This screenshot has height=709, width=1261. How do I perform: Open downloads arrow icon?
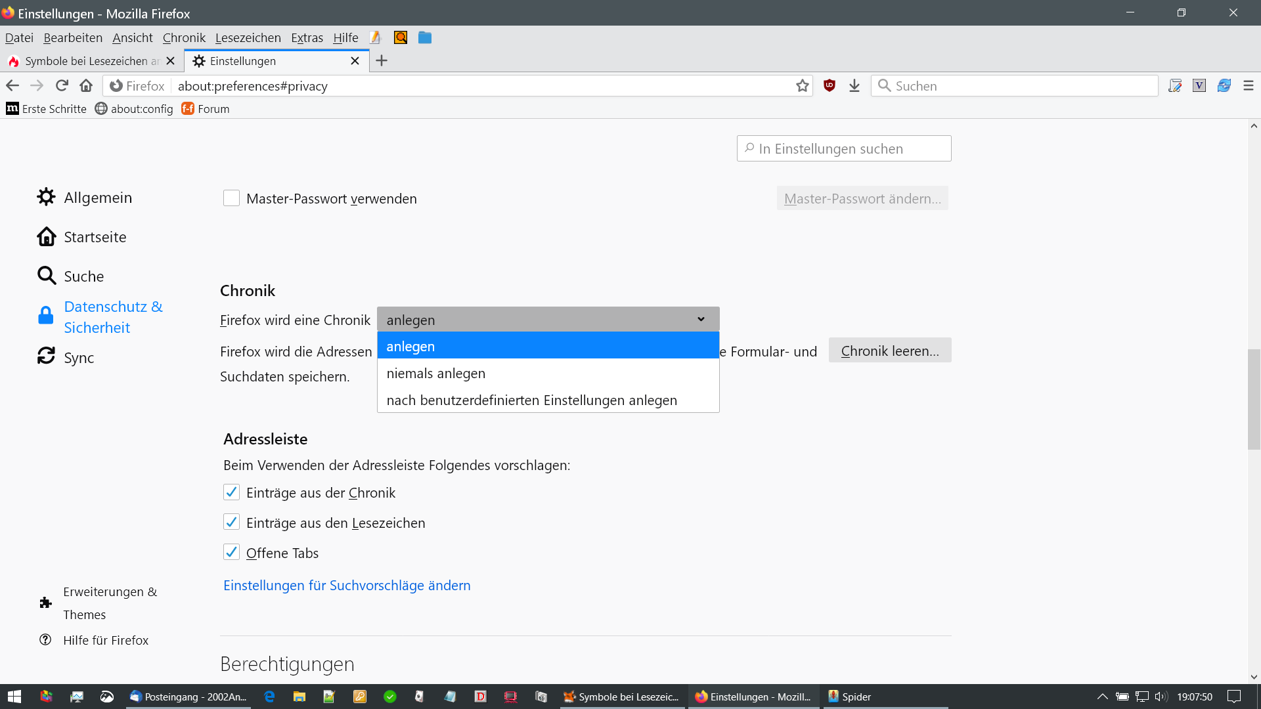[x=854, y=86]
